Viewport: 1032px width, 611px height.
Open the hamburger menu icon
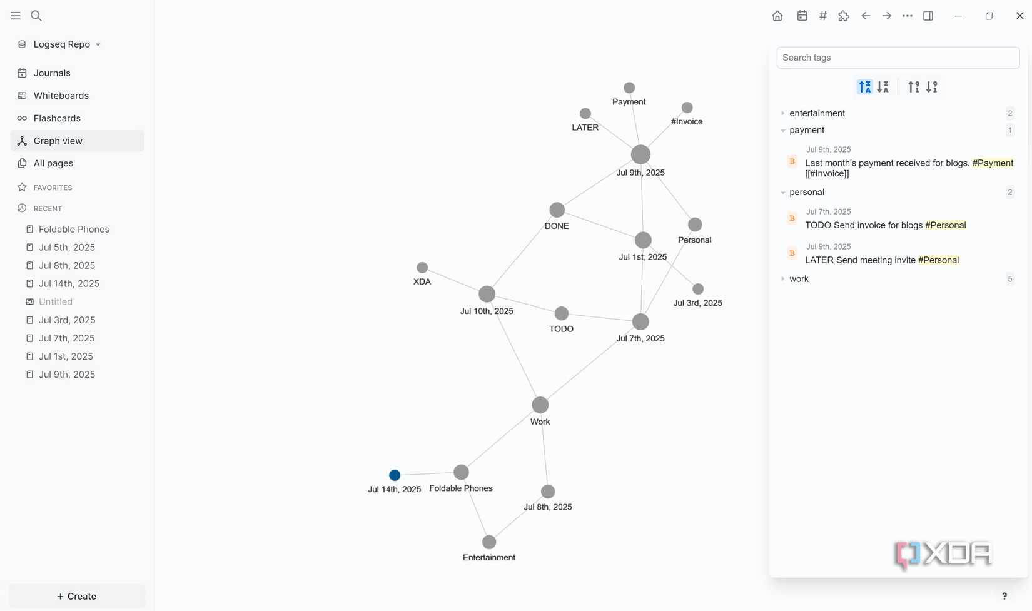tap(15, 16)
